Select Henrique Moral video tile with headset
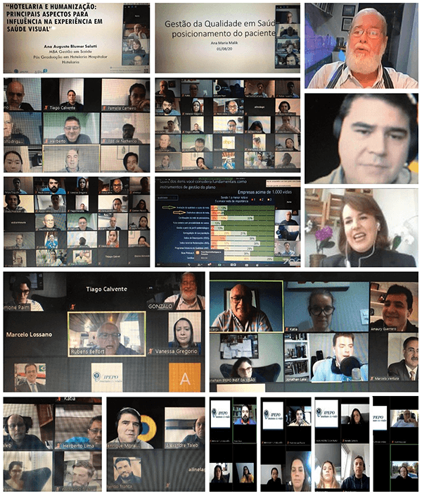Viewport: 422px width, 496px height. click(x=135, y=428)
